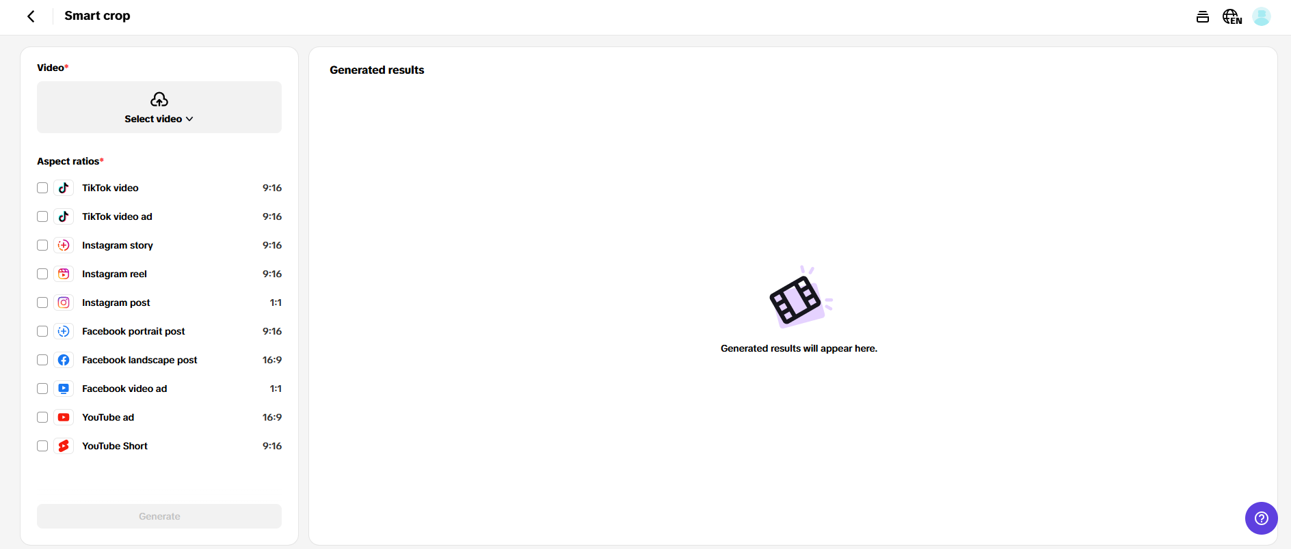
Task: Tick the Instagram post checkbox
Action: [x=42, y=302]
